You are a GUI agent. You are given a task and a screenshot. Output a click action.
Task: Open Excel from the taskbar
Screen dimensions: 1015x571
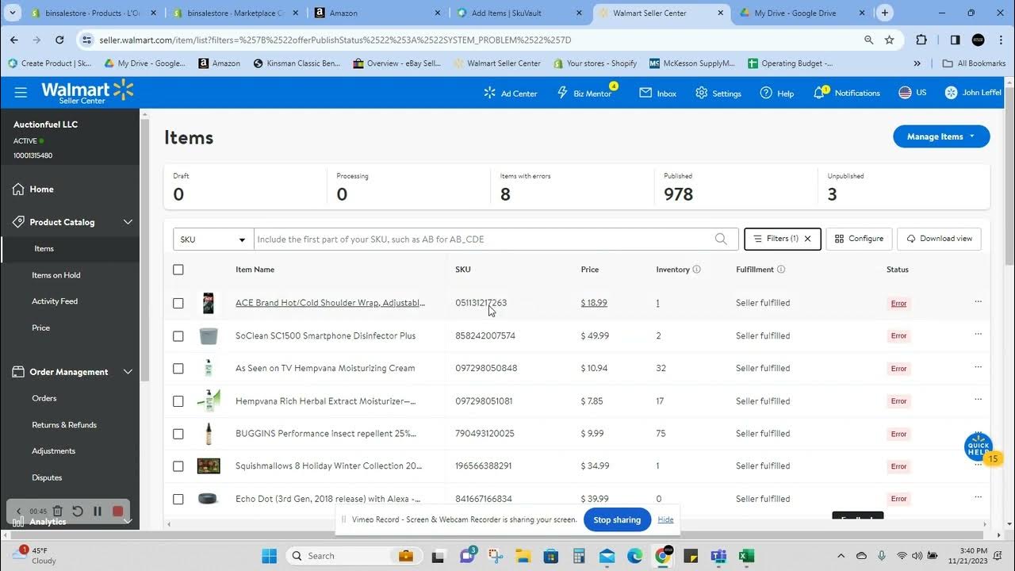(x=746, y=556)
